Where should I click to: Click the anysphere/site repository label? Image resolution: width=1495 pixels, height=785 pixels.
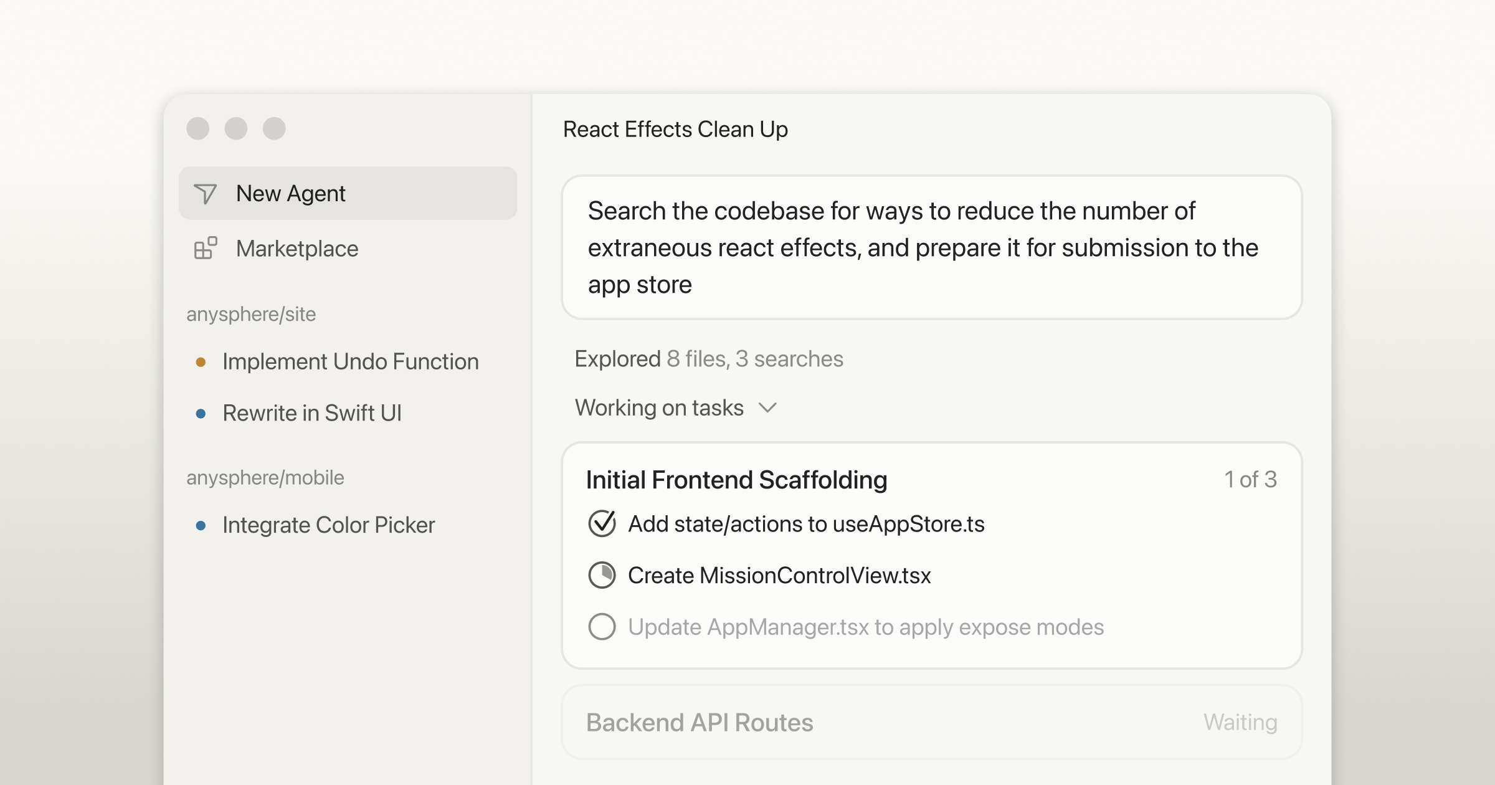click(252, 314)
